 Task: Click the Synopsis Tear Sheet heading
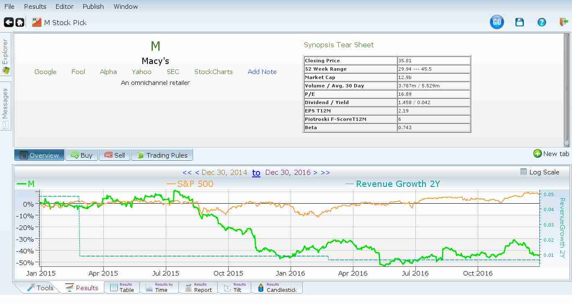tap(339, 45)
